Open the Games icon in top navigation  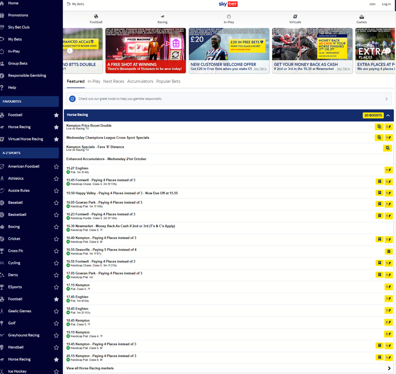pos(362,17)
